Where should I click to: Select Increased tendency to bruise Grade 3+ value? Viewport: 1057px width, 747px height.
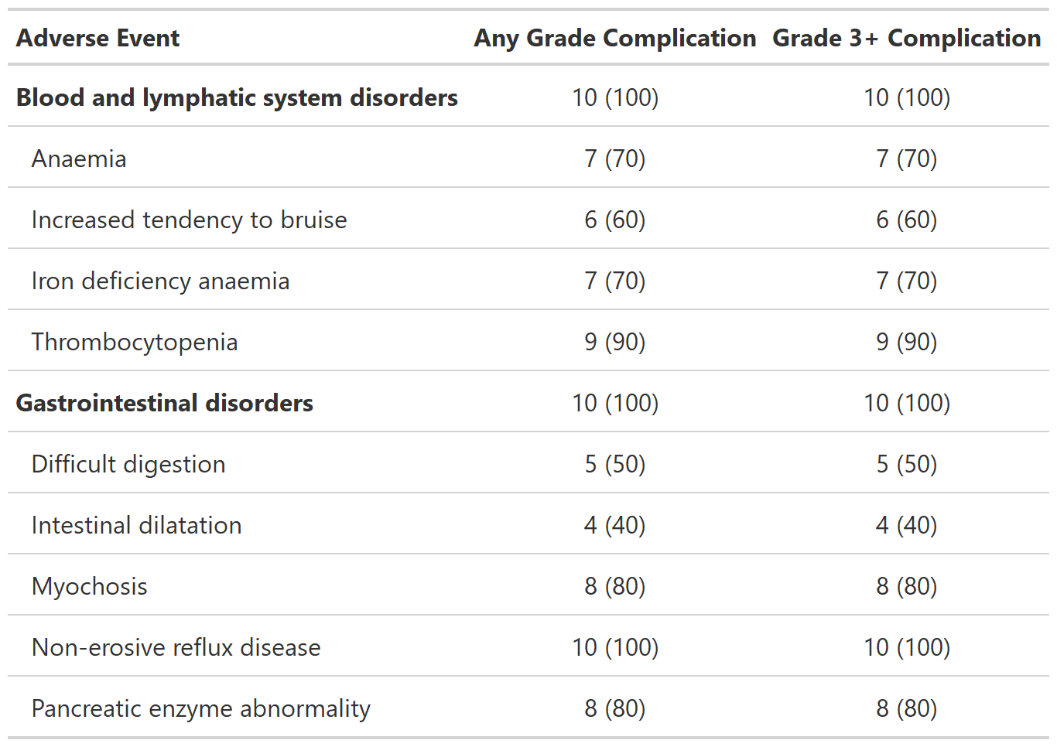906,220
